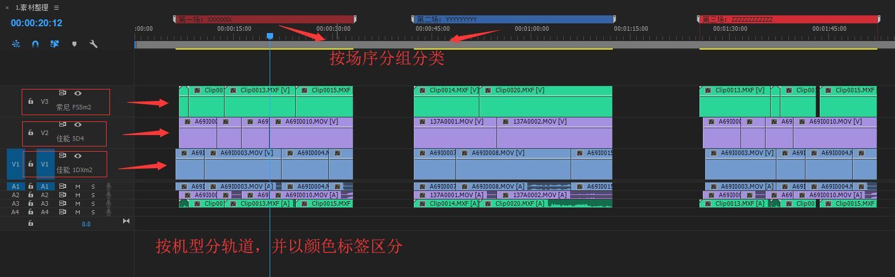Viewport: 895px width, 277px height.
Task: Click the V1 source patching button
Action: click(15, 164)
